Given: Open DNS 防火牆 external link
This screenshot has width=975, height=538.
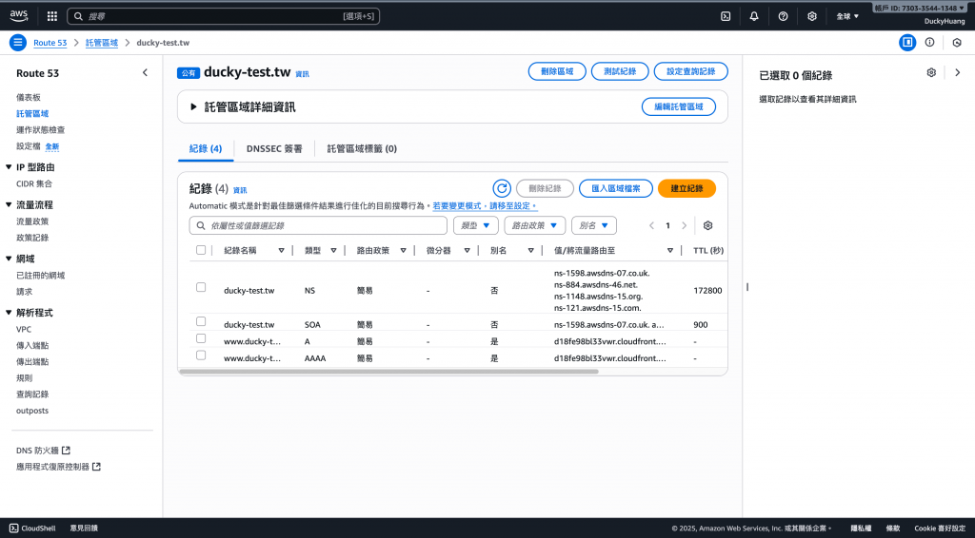Looking at the screenshot, I should click(43, 451).
